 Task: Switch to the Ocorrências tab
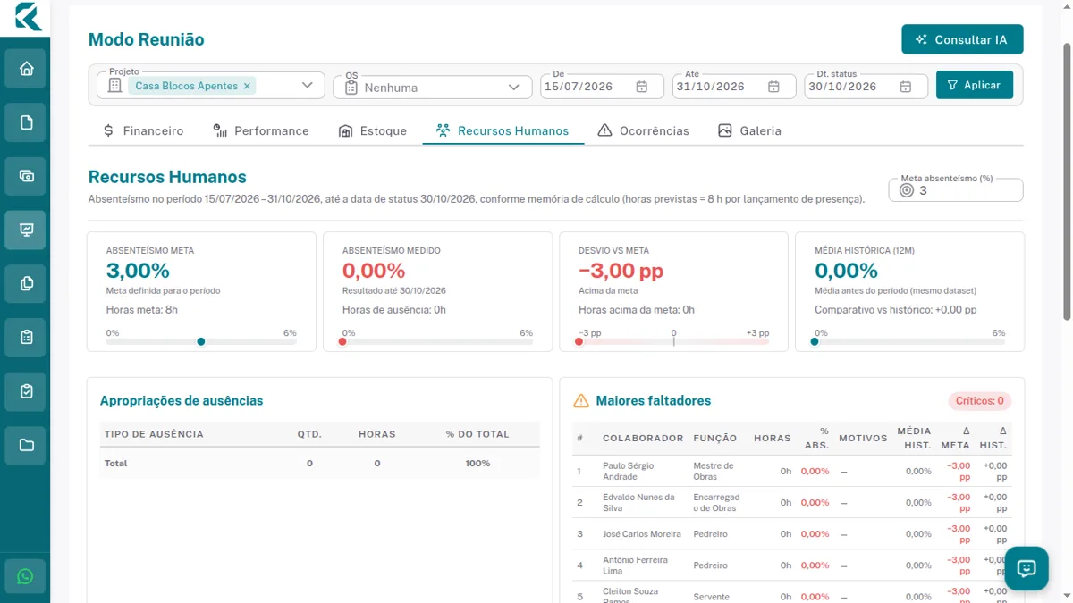click(644, 130)
